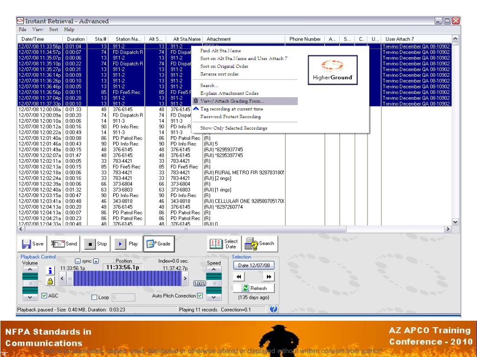Click the list's scroll down arrow

point(455,222)
